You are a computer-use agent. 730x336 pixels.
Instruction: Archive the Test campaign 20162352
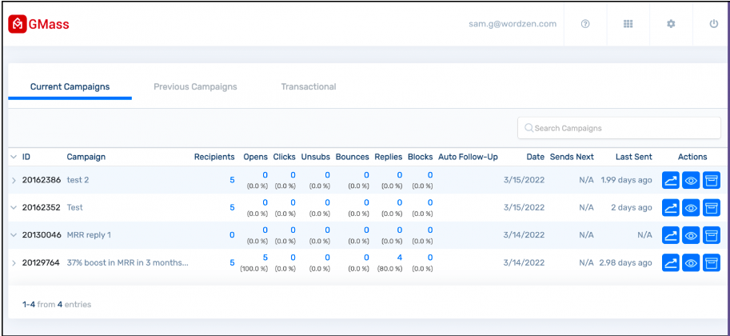[x=712, y=208]
